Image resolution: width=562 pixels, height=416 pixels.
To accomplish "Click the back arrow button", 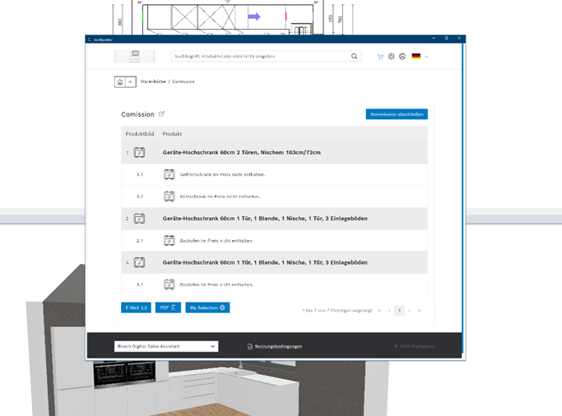I will click(x=130, y=82).
